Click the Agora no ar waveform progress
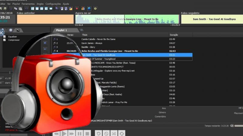 click(127, 19)
